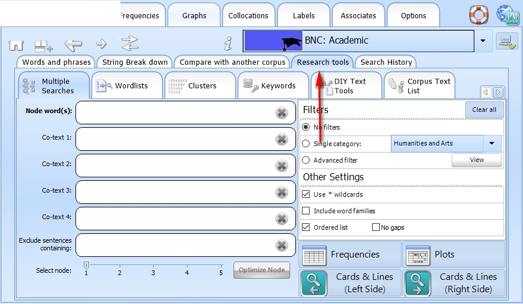Click into the Exclude sentences containing field

point(186,245)
